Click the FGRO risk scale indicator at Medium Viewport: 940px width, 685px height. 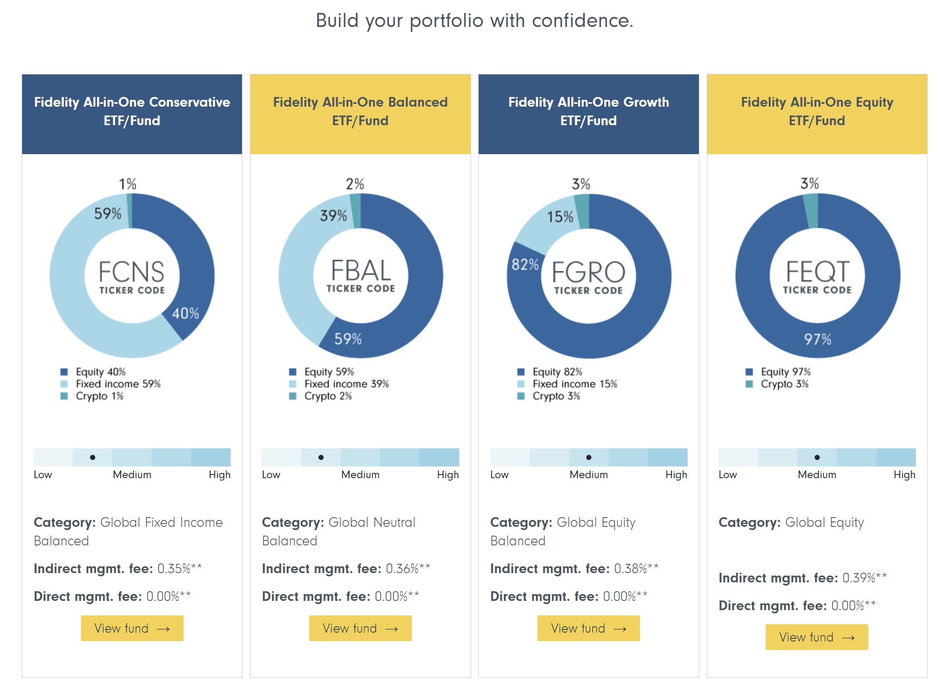coord(589,457)
